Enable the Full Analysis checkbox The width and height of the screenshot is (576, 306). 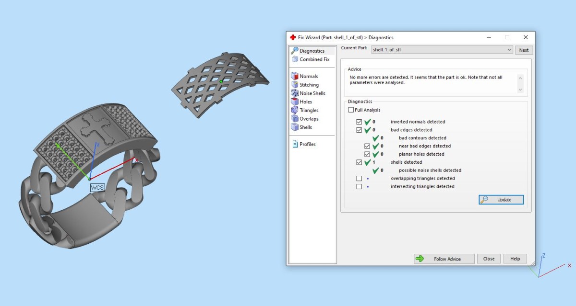(351, 110)
